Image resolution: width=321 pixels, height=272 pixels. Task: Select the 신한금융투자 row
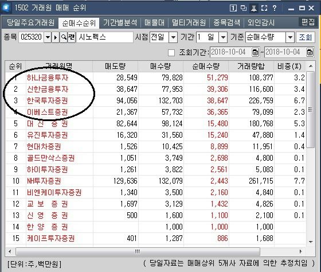click(x=155, y=89)
